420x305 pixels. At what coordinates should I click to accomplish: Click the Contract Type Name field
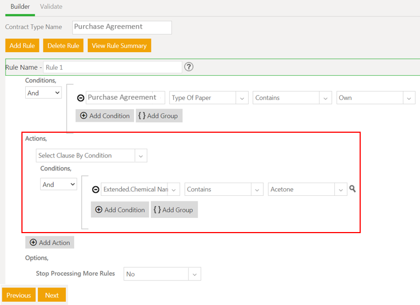(x=122, y=27)
